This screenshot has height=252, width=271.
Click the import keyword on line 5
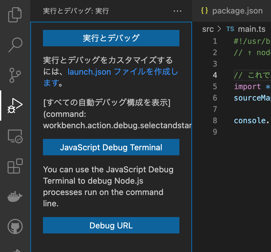point(247,86)
